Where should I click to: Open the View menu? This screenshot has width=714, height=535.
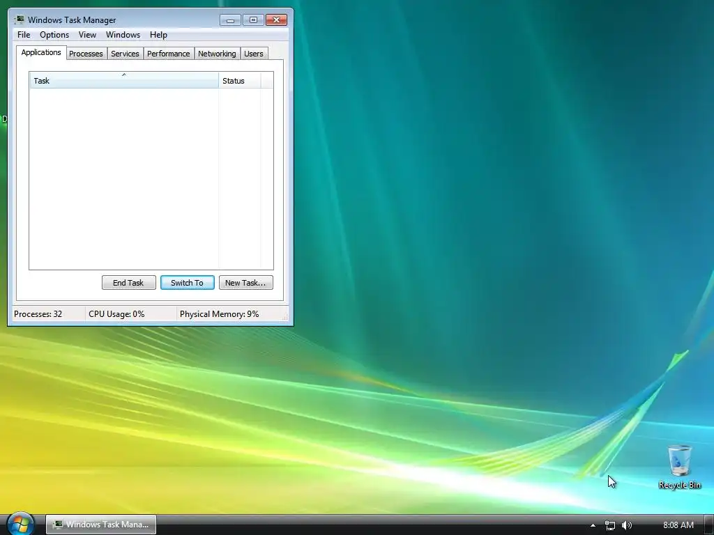tap(87, 35)
